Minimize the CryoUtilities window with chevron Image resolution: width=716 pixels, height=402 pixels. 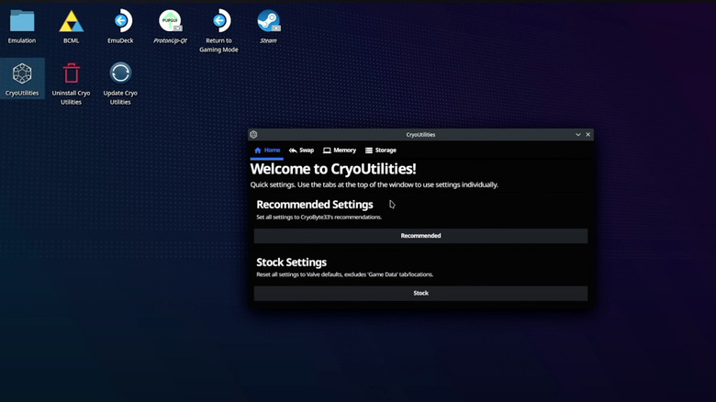(578, 134)
